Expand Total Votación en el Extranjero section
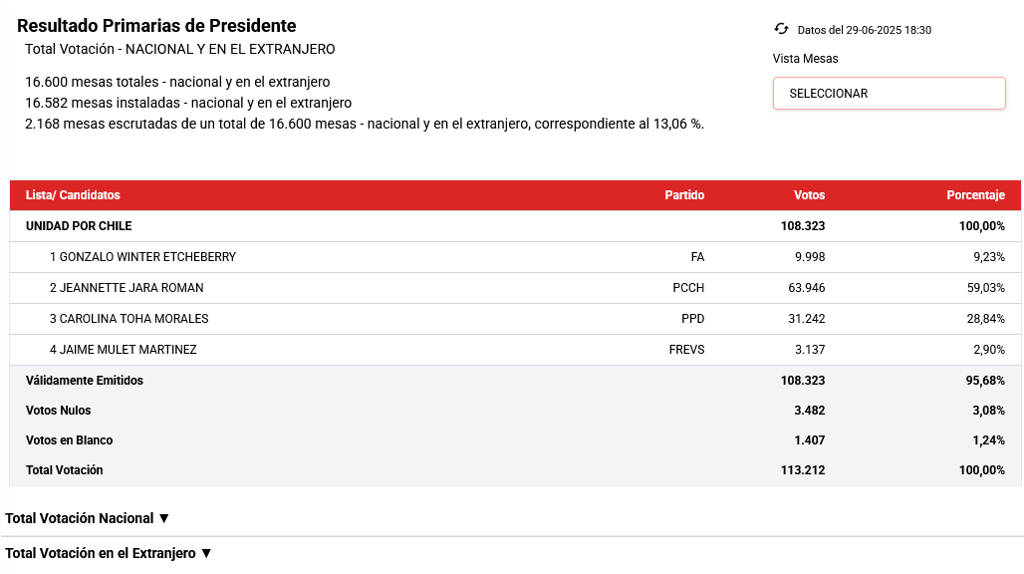This screenshot has width=1024, height=574. pos(109,553)
